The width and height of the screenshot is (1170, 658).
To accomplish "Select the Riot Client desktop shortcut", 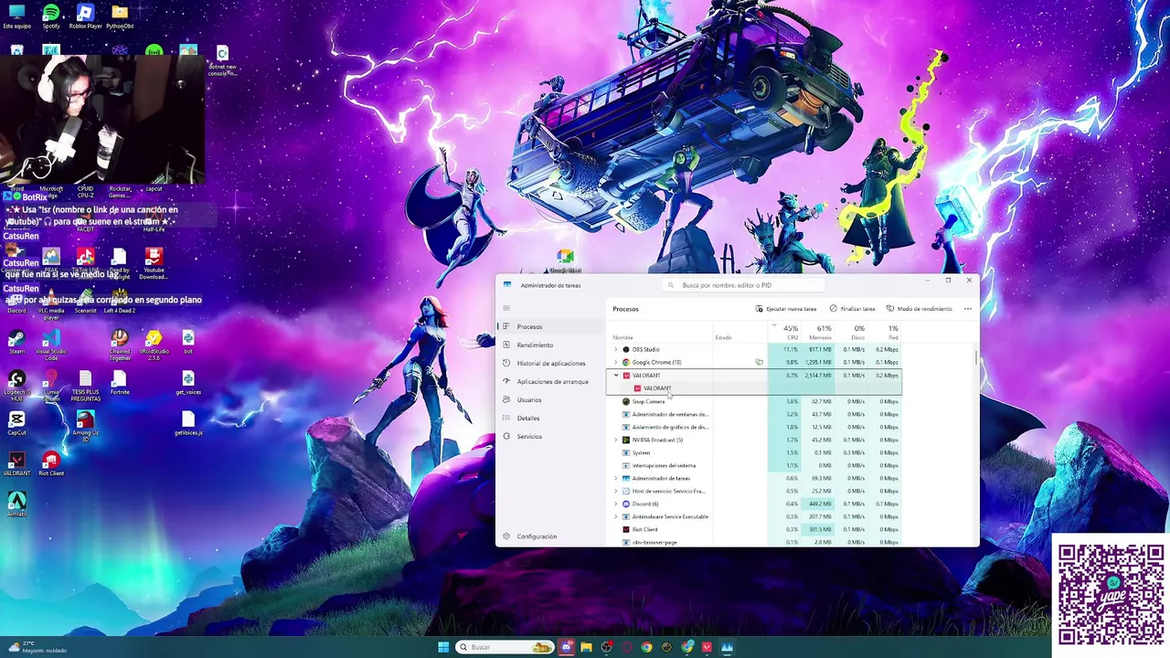I will coord(51,464).
